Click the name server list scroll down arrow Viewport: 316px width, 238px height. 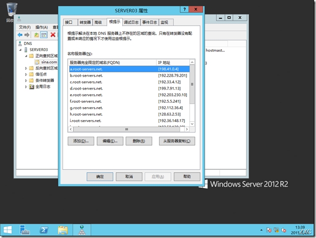click(192, 124)
